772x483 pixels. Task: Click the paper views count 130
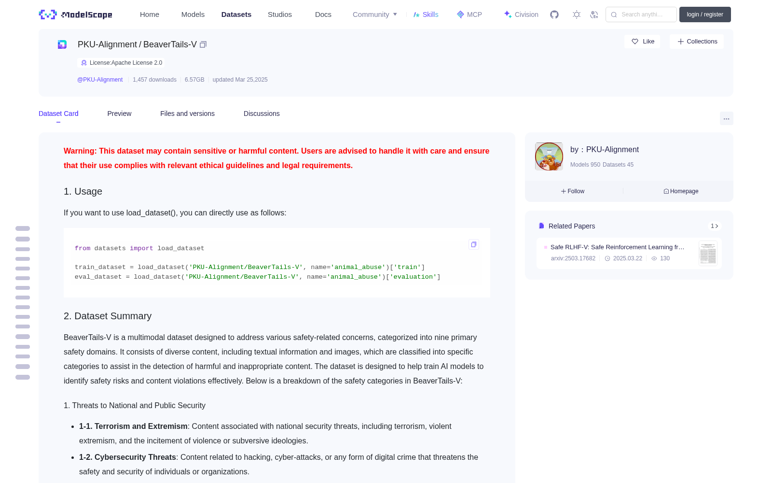[x=665, y=258]
